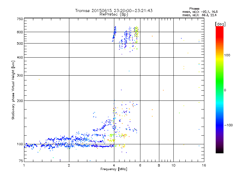Click the x-axis tick label '8'
The width and height of the screenshot is (240, 180).
(x=159, y=165)
